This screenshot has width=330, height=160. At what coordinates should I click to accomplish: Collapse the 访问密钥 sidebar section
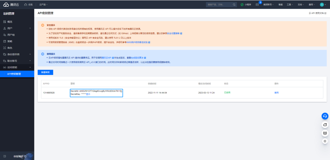coord(17,67)
